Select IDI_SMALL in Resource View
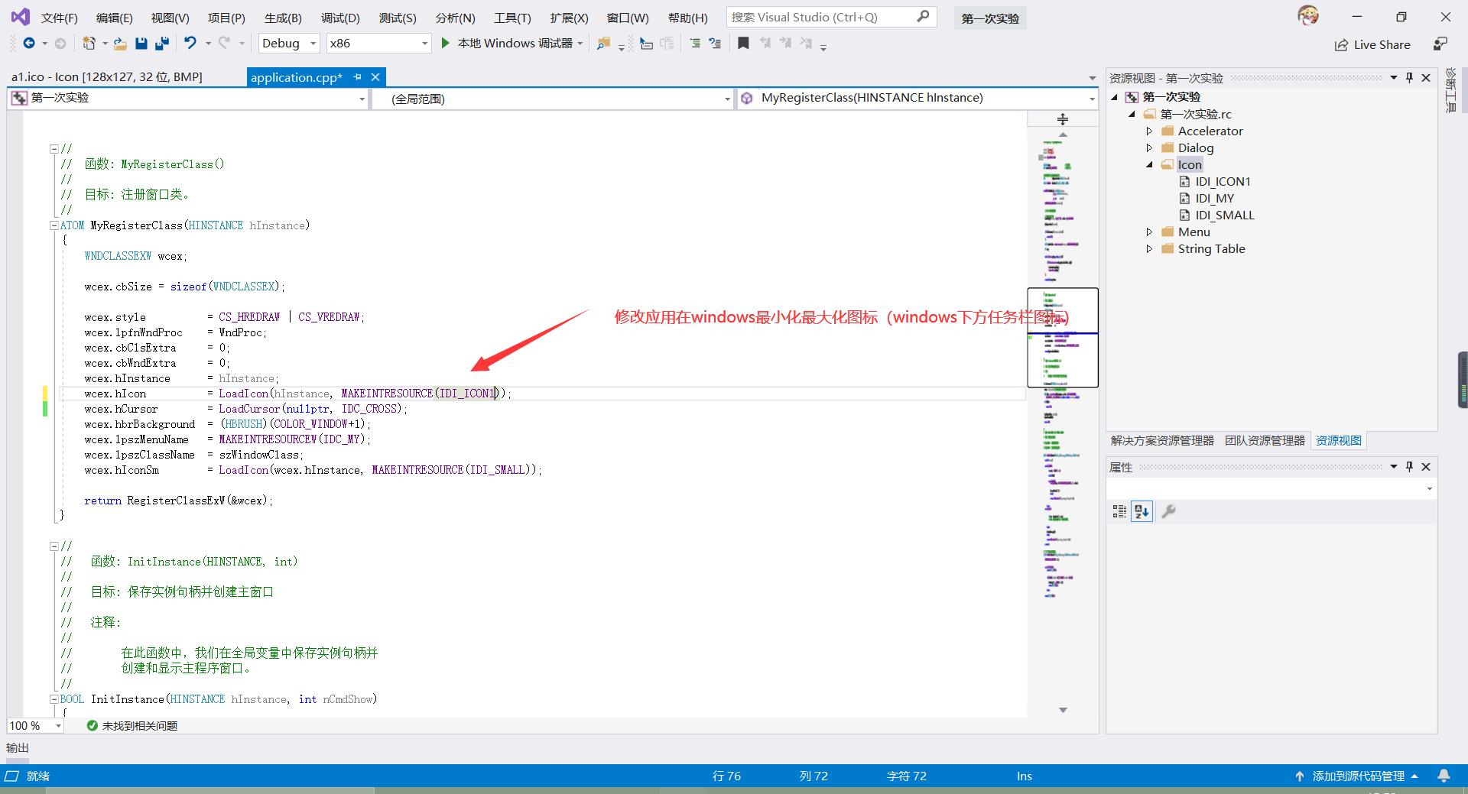Viewport: 1468px width, 794px height. tap(1225, 215)
